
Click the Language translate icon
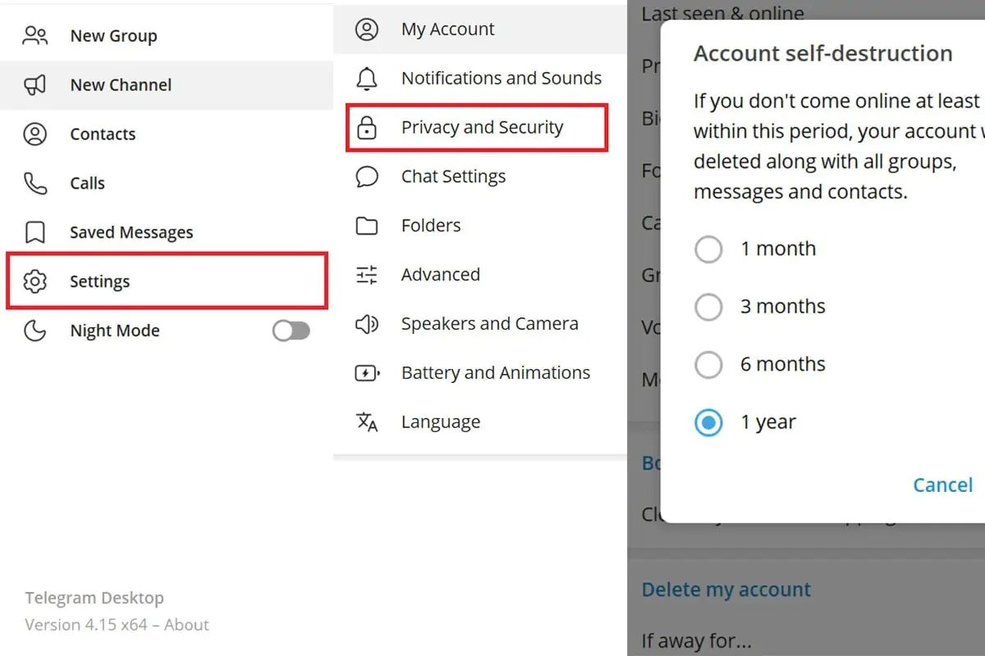pos(367,422)
